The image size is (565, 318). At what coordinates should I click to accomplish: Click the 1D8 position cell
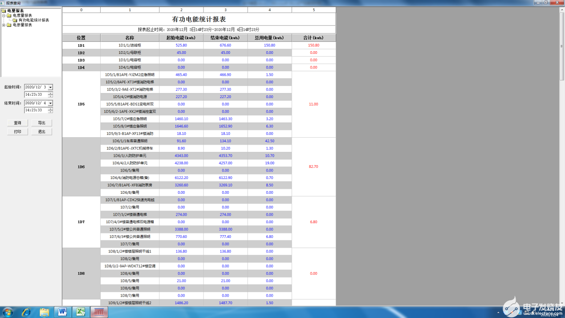[x=81, y=273]
